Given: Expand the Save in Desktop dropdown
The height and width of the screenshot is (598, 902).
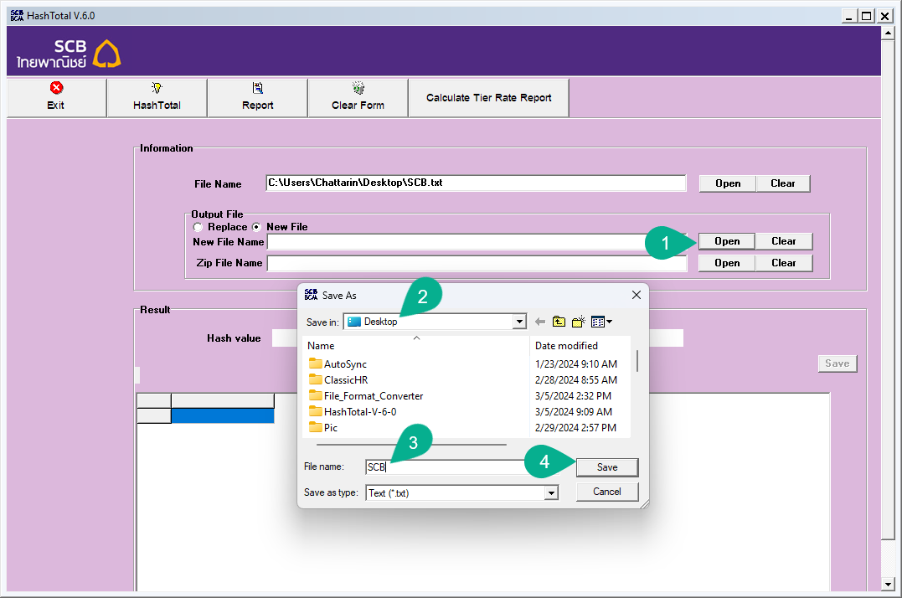Looking at the screenshot, I should (519, 322).
